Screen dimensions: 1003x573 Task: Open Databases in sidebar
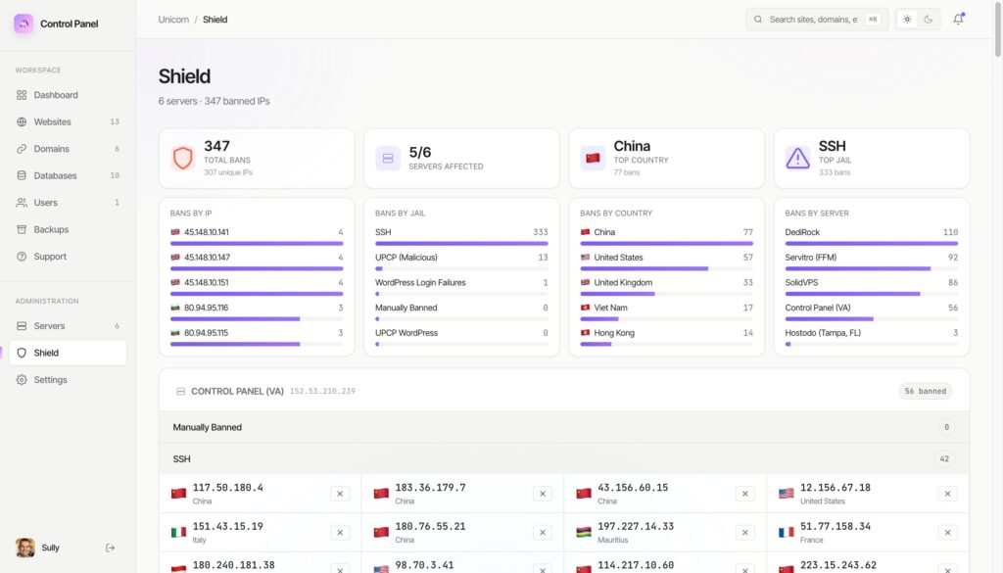[68, 175]
